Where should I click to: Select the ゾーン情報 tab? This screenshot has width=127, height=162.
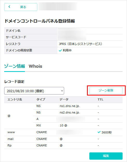pyautogui.click(x=15, y=66)
